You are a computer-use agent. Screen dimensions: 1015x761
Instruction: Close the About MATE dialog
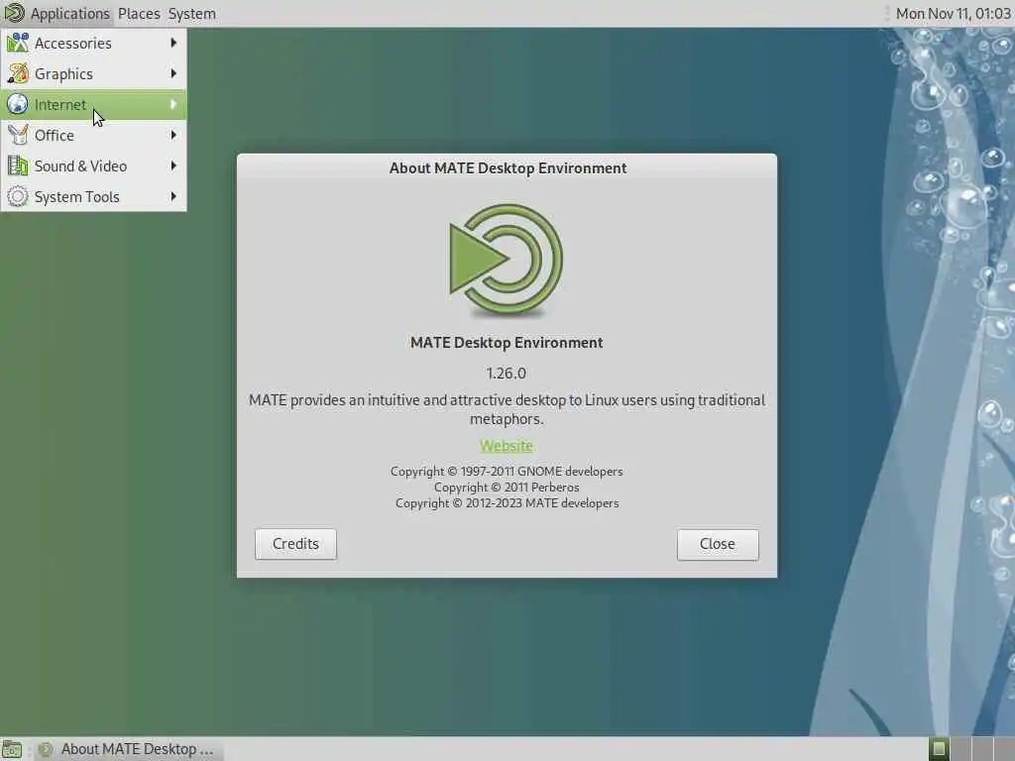(718, 544)
